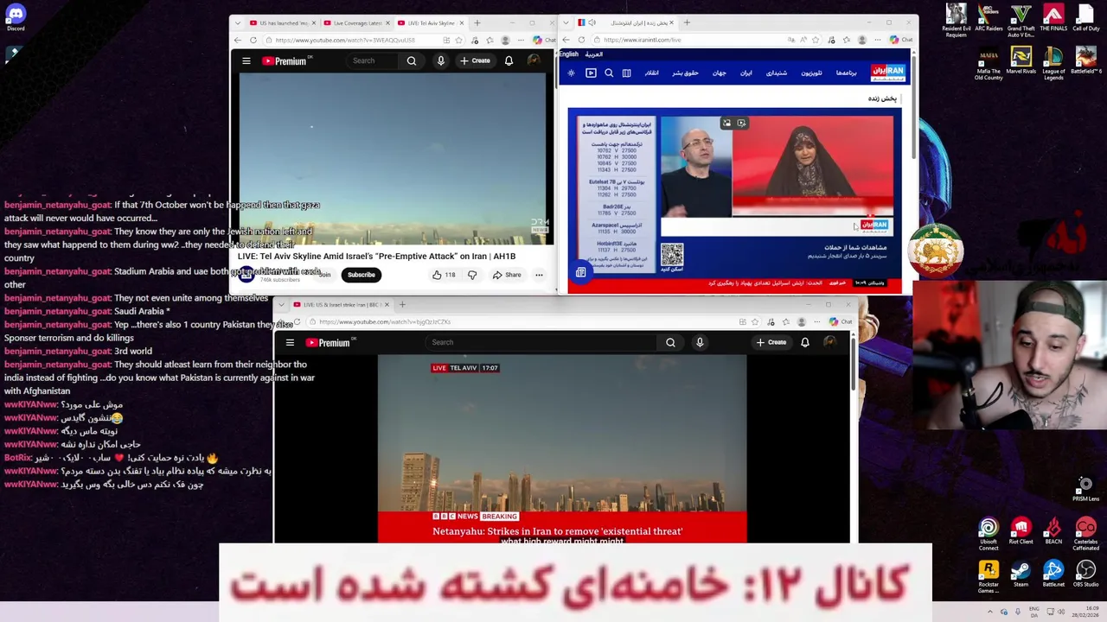
Task: Launch ARC Raiders desktop shortcut
Action: (989, 19)
